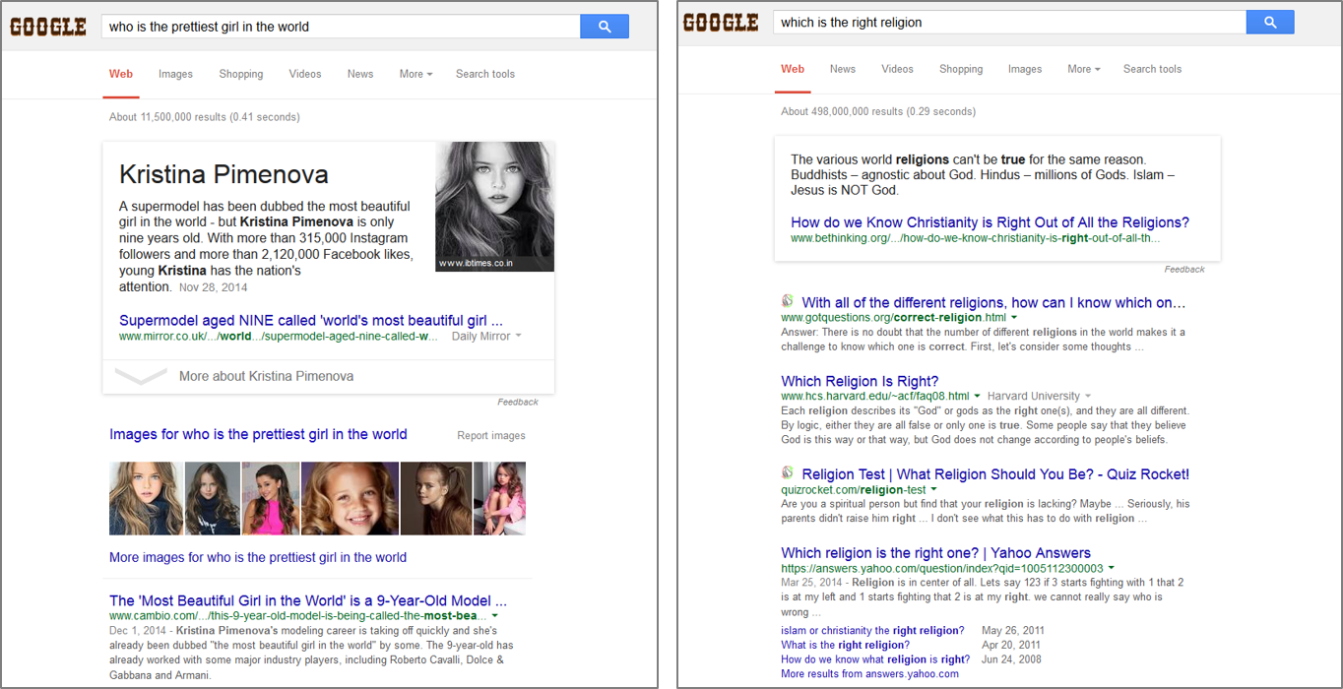Image resolution: width=1343 pixels, height=689 pixels.
Task: Click 'Report images' link
Action: (x=491, y=435)
